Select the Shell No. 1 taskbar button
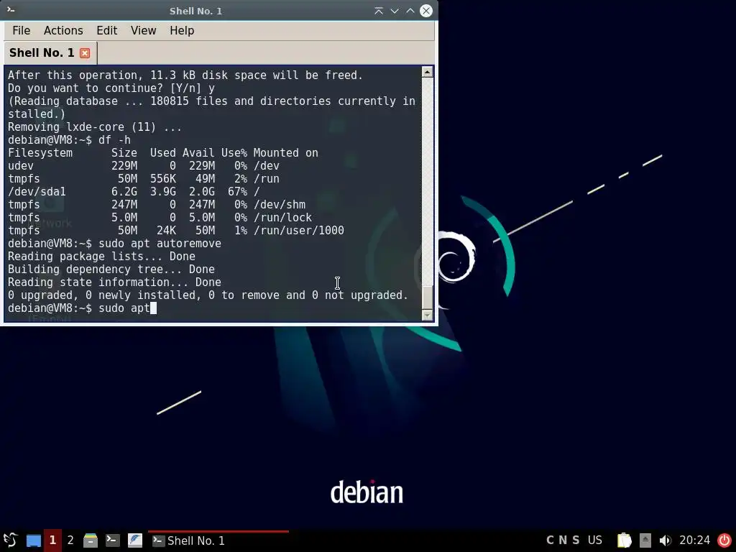This screenshot has width=736, height=552. 218,540
